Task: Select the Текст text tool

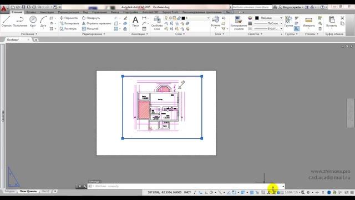Action: click(135, 22)
